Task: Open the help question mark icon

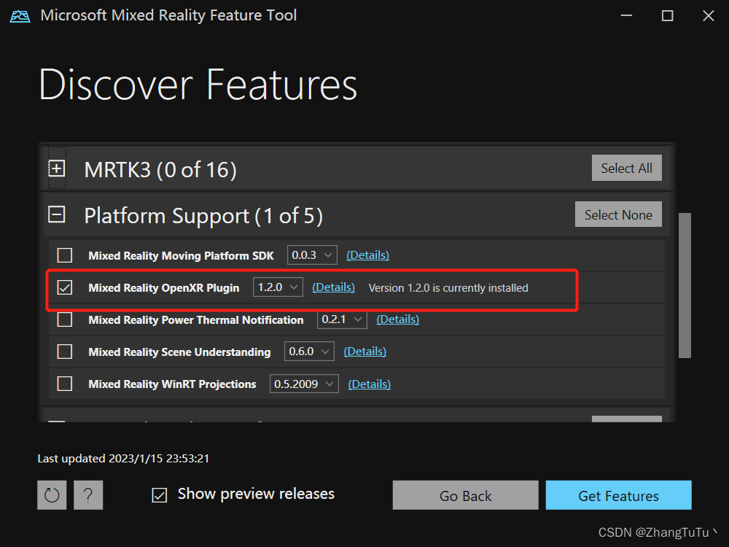Action: pos(88,494)
